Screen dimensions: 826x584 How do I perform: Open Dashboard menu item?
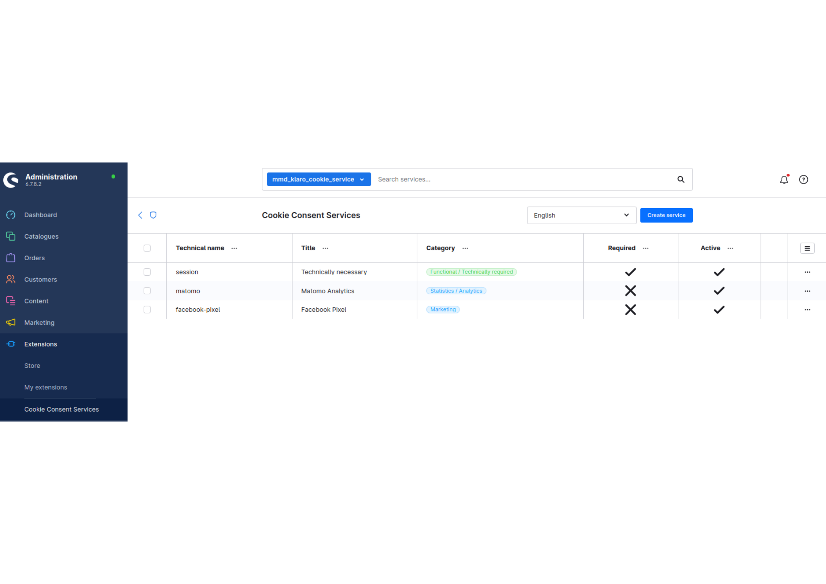point(64,215)
